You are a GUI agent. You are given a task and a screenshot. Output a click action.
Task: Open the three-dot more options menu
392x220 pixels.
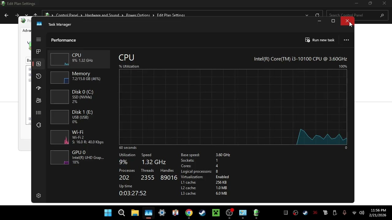(x=346, y=40)
